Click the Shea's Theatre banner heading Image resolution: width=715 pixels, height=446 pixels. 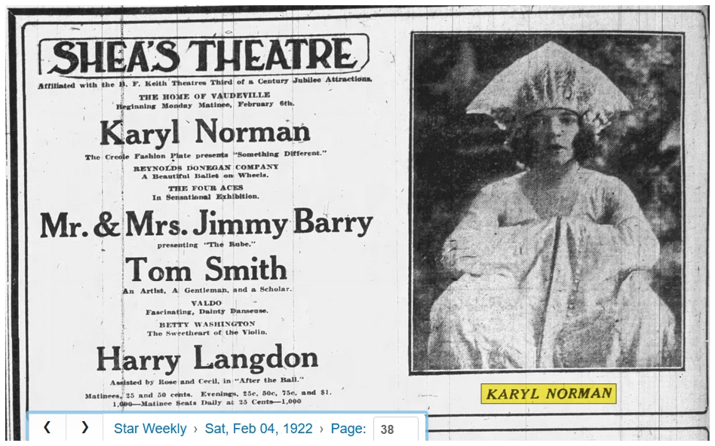(204, 57)
